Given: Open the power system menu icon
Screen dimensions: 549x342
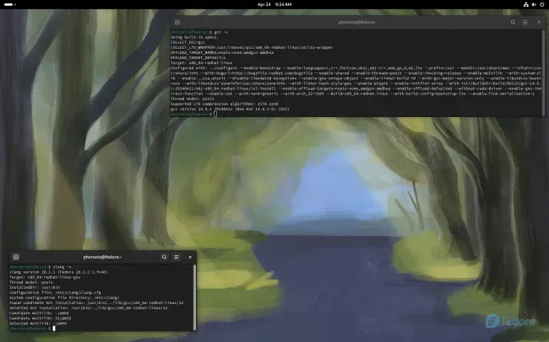Looking at the screenshot, I should 542,4.
